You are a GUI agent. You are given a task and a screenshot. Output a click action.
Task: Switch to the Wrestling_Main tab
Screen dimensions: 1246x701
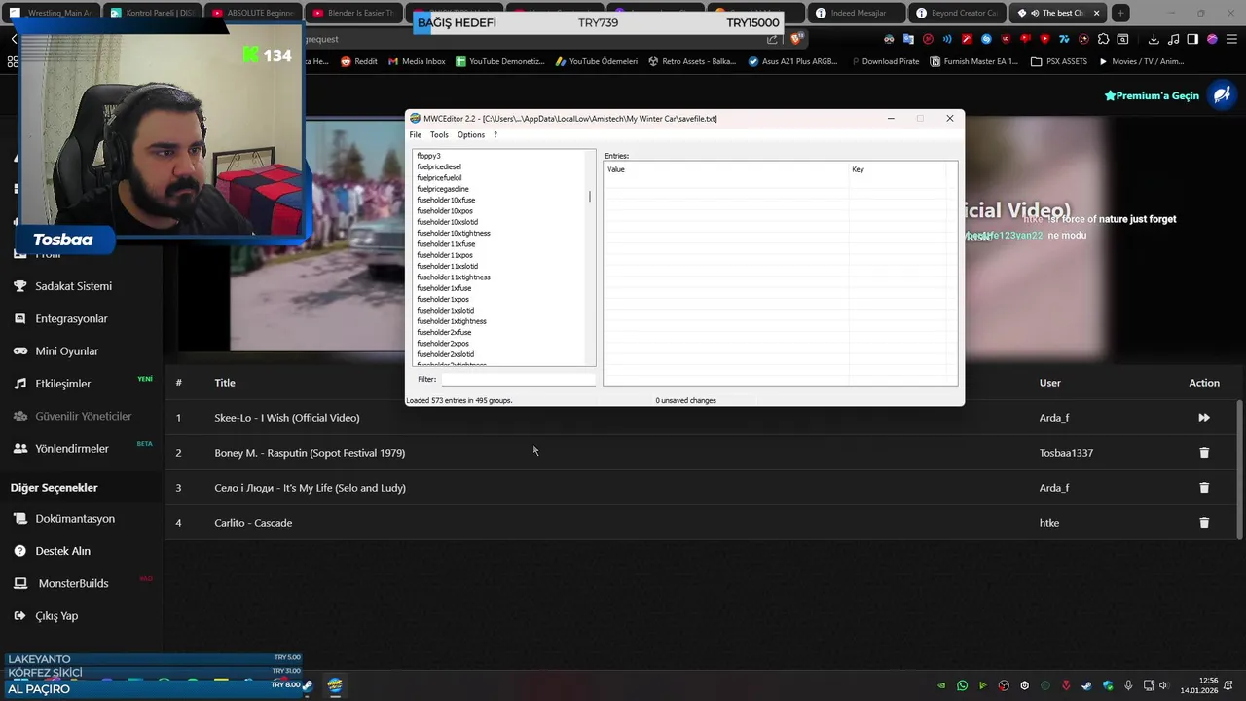pos(51,13)
